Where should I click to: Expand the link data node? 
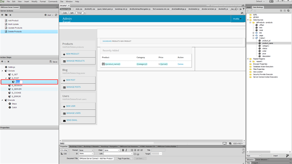tap(253, 33)
